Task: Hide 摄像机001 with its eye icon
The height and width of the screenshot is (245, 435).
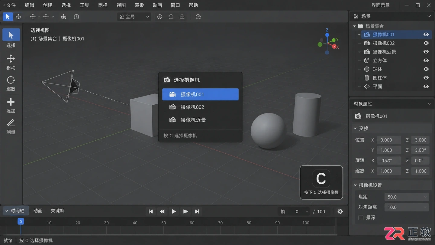Action: click(x=426, y=34)
